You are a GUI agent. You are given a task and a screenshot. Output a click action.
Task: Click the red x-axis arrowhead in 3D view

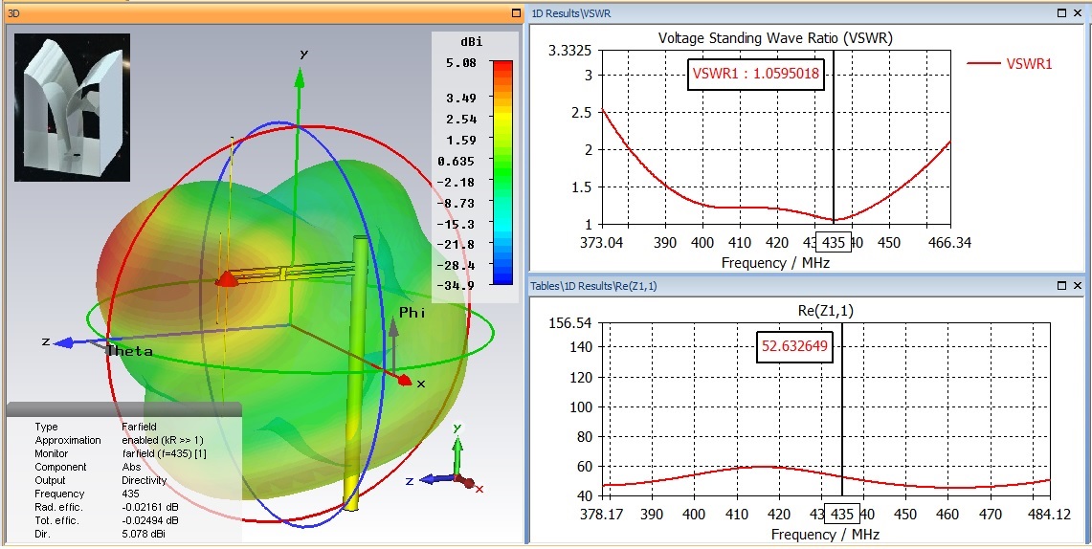406,379
